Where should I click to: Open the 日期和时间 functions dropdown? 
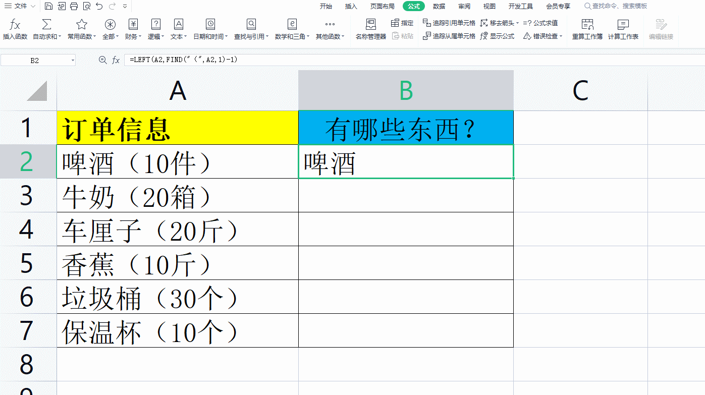(210, 29)
